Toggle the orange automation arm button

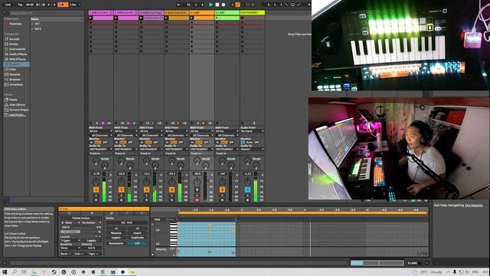coord(238,5)
